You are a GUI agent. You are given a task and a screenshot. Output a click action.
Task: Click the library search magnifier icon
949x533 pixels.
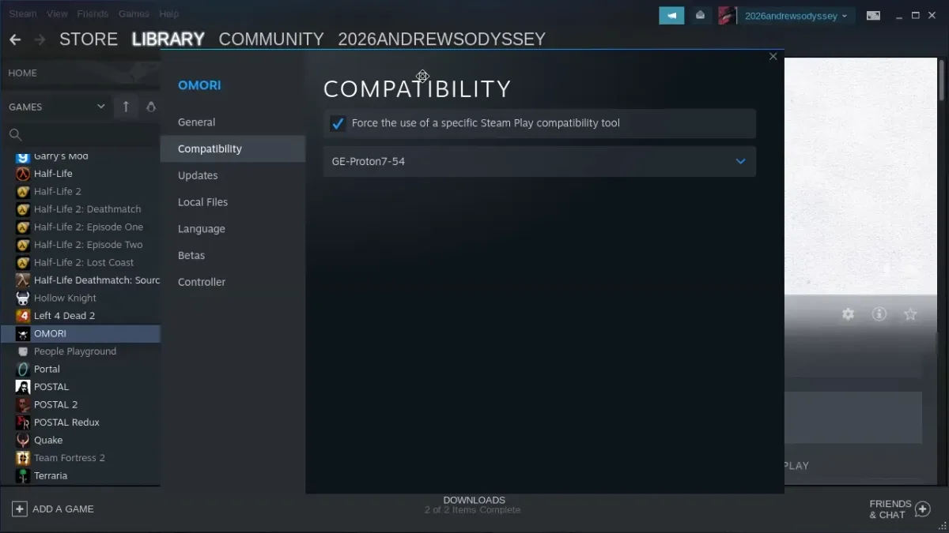point(15,134)
